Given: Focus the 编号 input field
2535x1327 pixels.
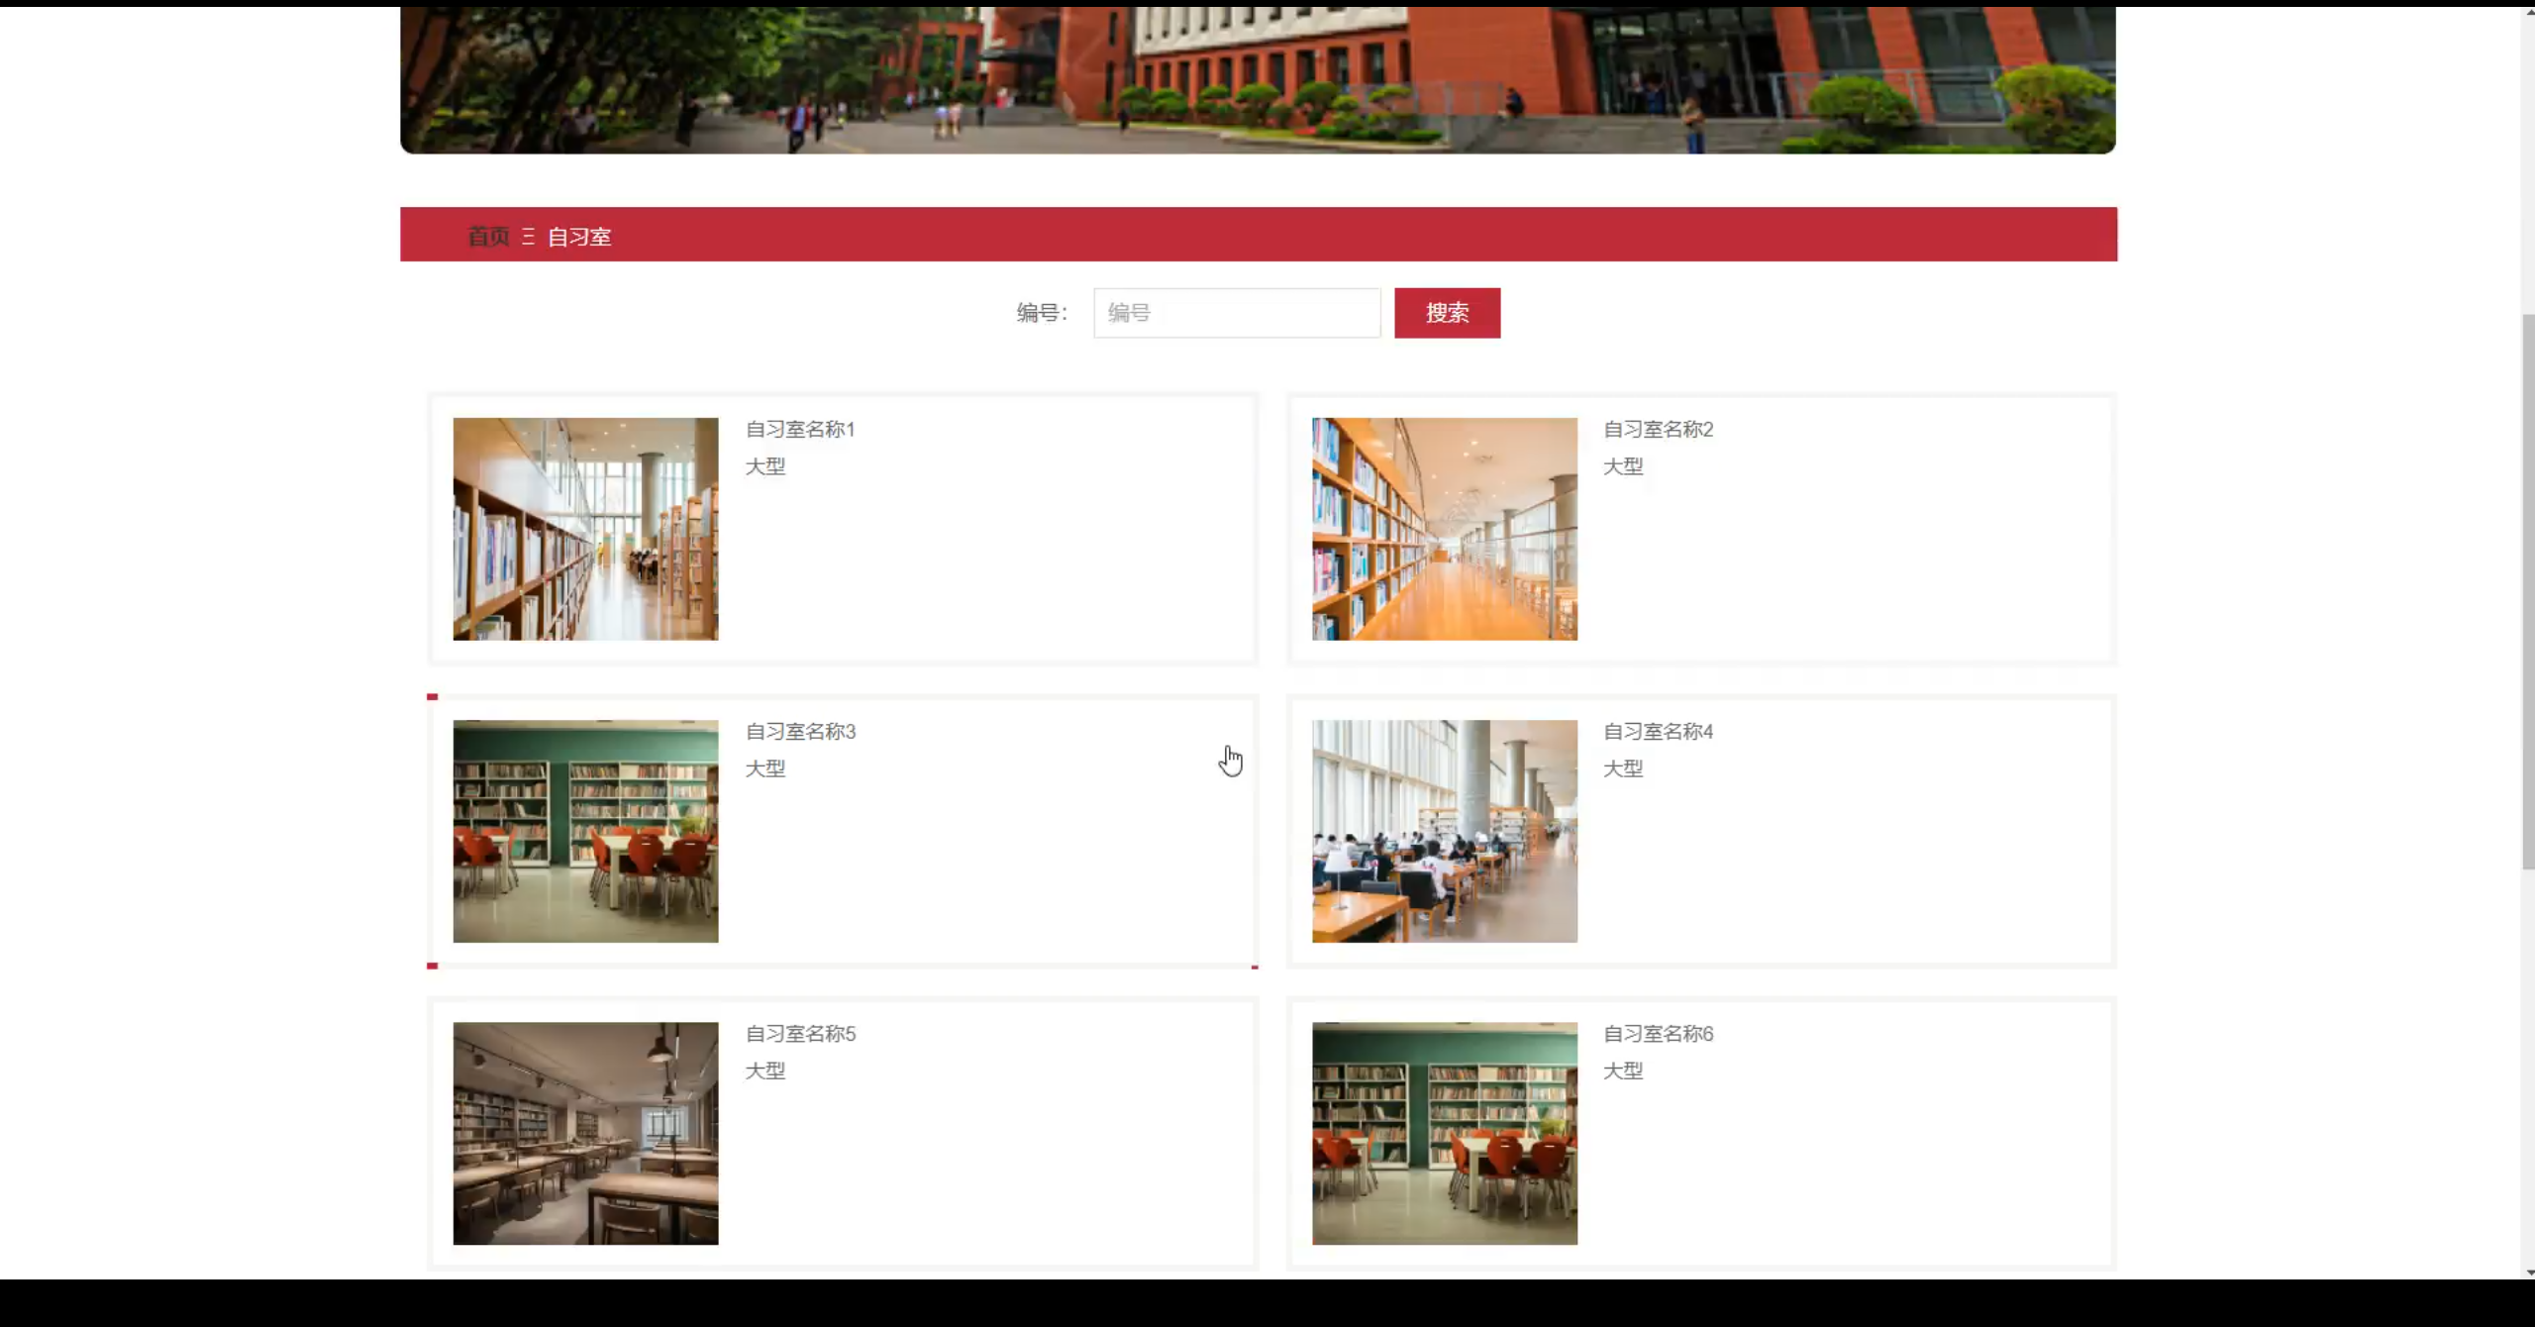Looking at the screenshot, I should point(1236,313).
